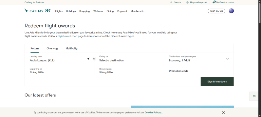This screenshot has height=117, width=261.
Task: Close the cookie consent banner
Action: pos(223,112)
